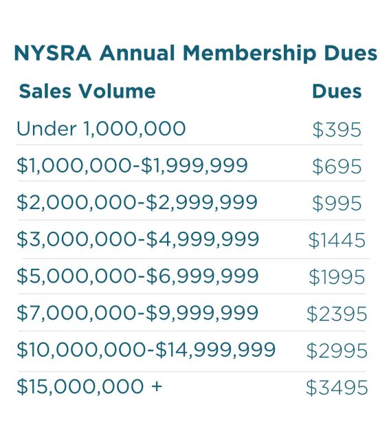Select the Sales Volume column header

(87, 91)
